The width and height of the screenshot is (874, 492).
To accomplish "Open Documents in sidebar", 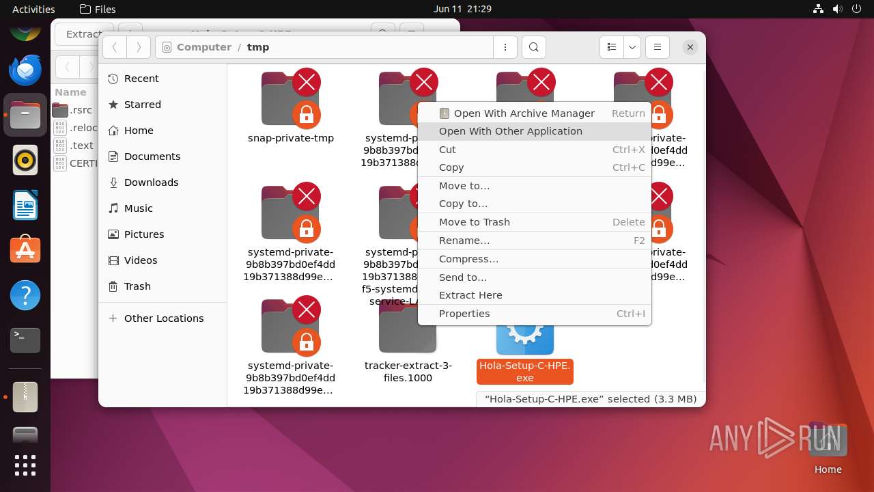I will 163,156.
